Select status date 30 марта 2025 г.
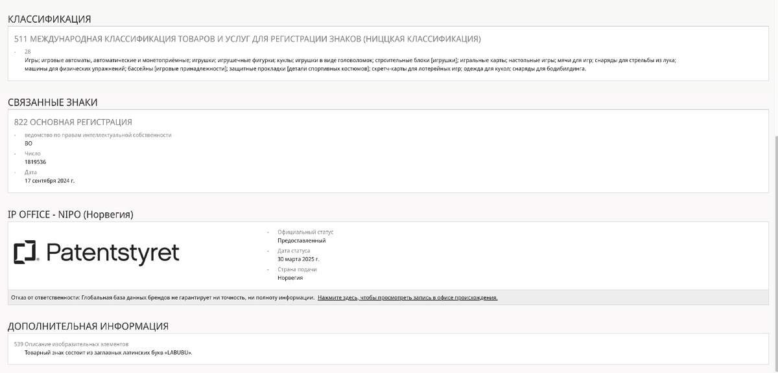Screen dimensions: 778x373 [x=298, y=259]
